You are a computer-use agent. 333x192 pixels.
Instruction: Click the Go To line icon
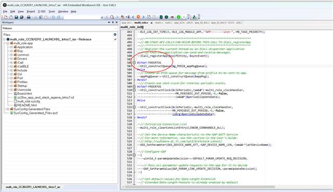coord(128,17)
